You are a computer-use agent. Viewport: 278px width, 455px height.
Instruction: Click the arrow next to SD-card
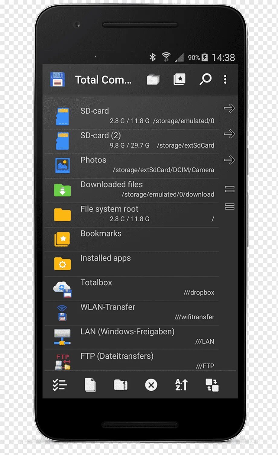[229, 108]
